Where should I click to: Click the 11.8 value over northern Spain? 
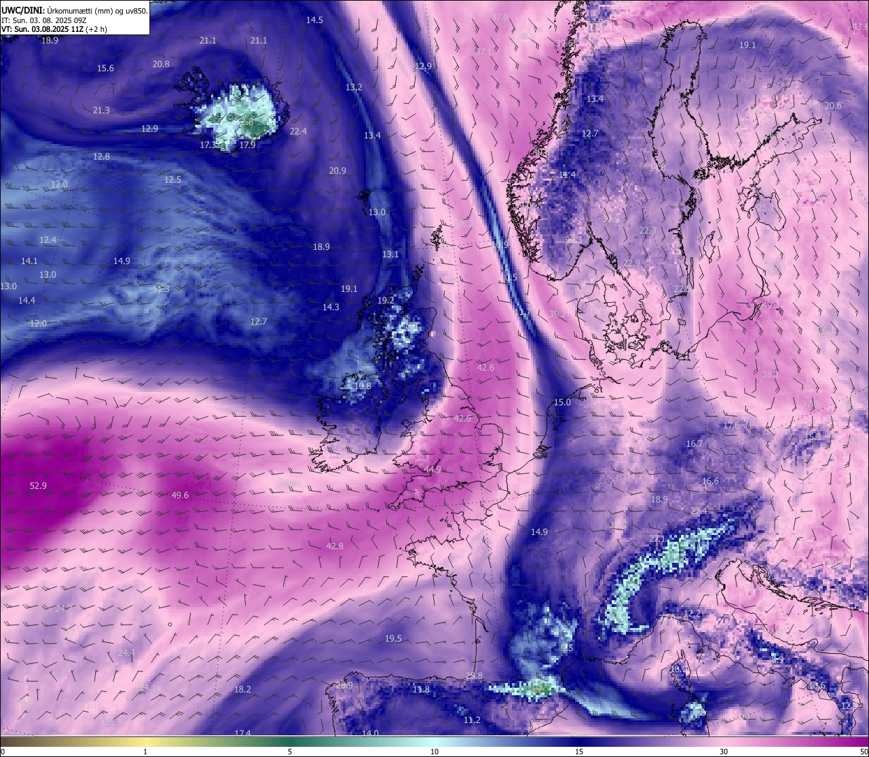coord(421,689)
